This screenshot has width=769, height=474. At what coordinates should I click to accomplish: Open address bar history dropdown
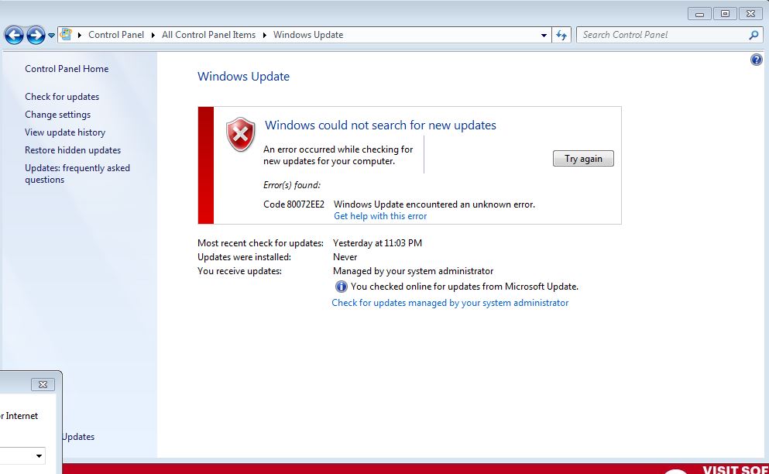[x=544, y=36]
